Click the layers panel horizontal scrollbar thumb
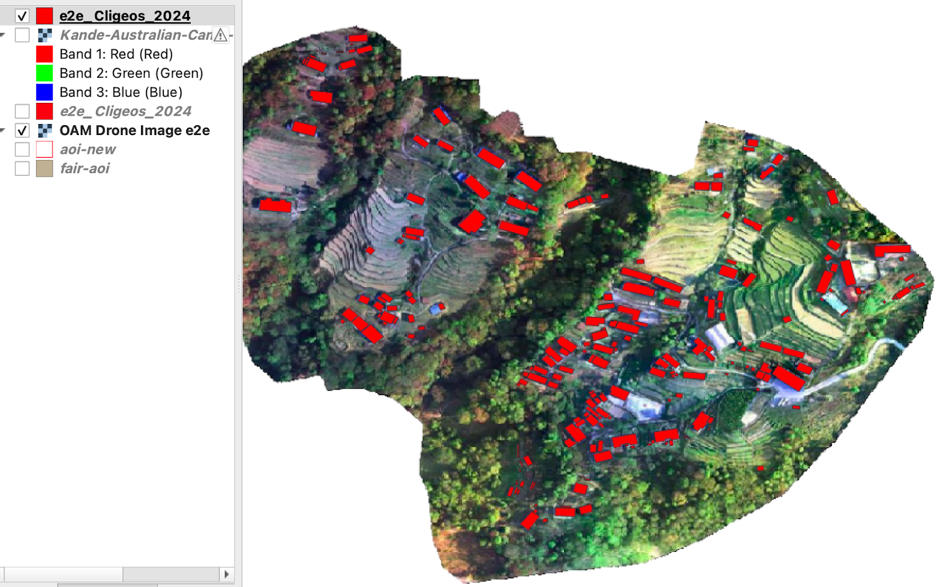936x587 pixels. [64, 574]
